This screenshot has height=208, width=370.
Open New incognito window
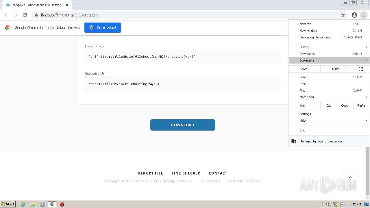(329, 37)
